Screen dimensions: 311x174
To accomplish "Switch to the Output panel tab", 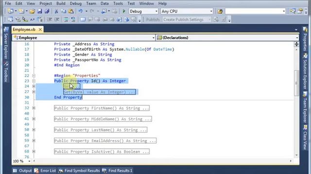I will point(22,171).
